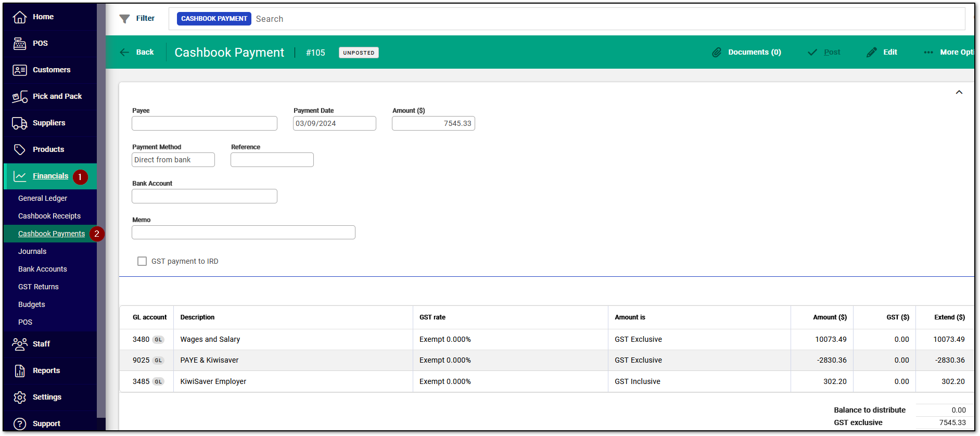Open the Home sidebar icon
Viewport: 980px width, 436px height.
pyautogui.click(x=20, y=17)
